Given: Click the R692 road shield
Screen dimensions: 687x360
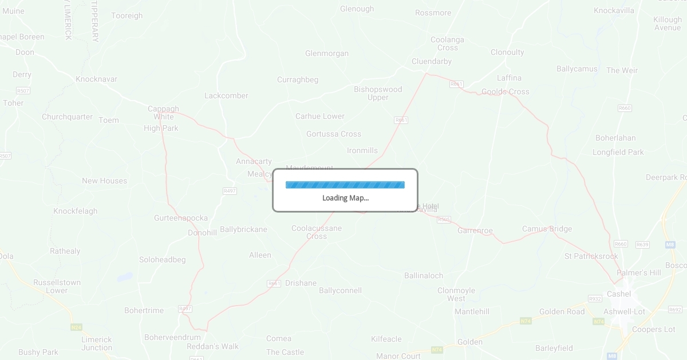Looking at the screenshot, I should 675,310.
